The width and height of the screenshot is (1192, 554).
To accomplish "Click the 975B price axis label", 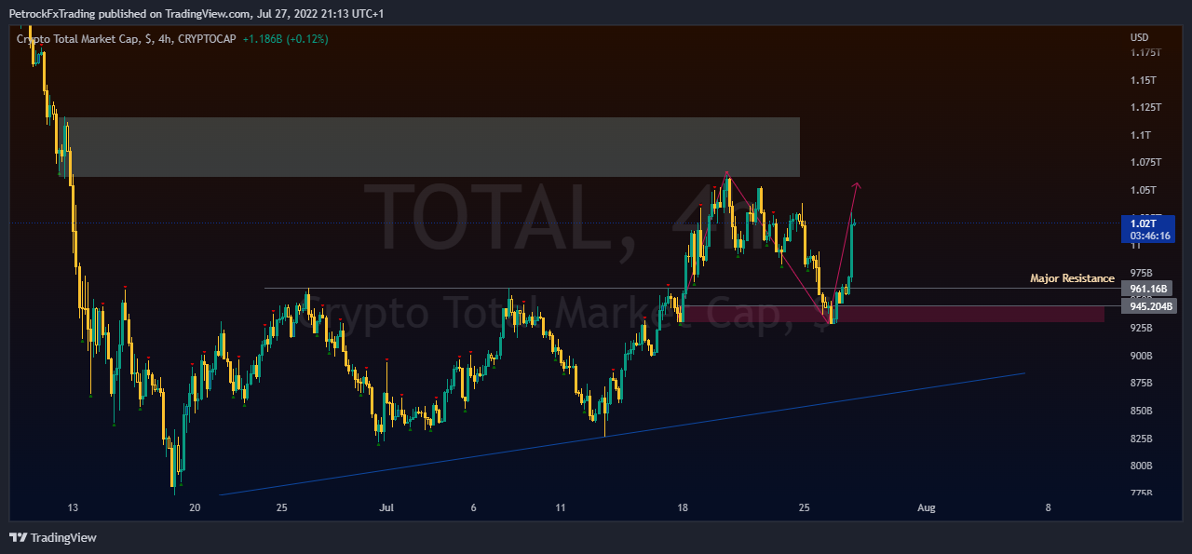I will click(x=1141, y=273).
